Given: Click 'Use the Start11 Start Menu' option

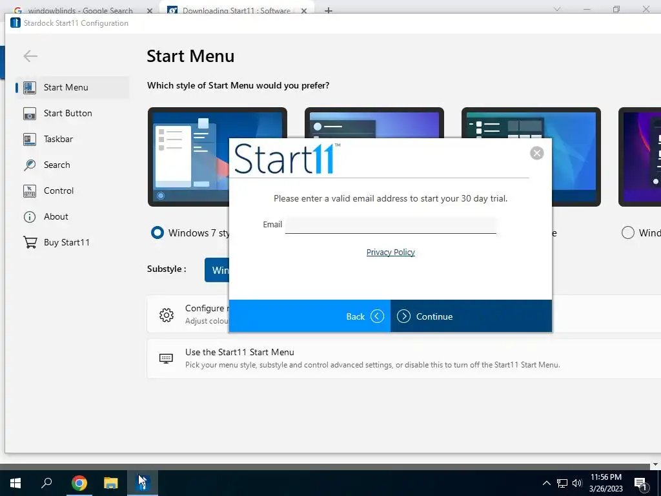Looking at the screenshot, I should (x=404, y=358).
